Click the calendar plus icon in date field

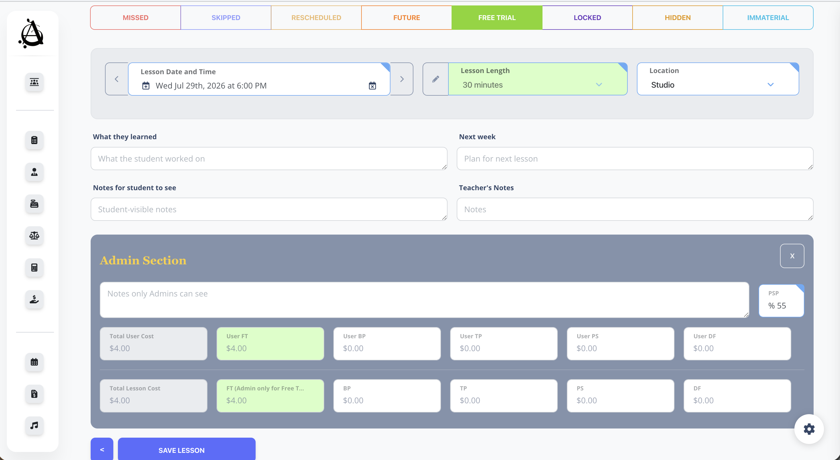tap(146, 86)
